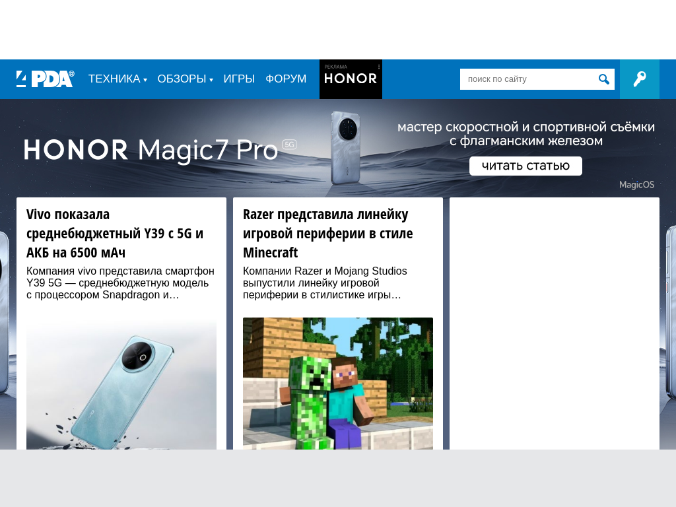Open the ФОРУМ section
Screen dimensions: 676x507
pos(286,79)
